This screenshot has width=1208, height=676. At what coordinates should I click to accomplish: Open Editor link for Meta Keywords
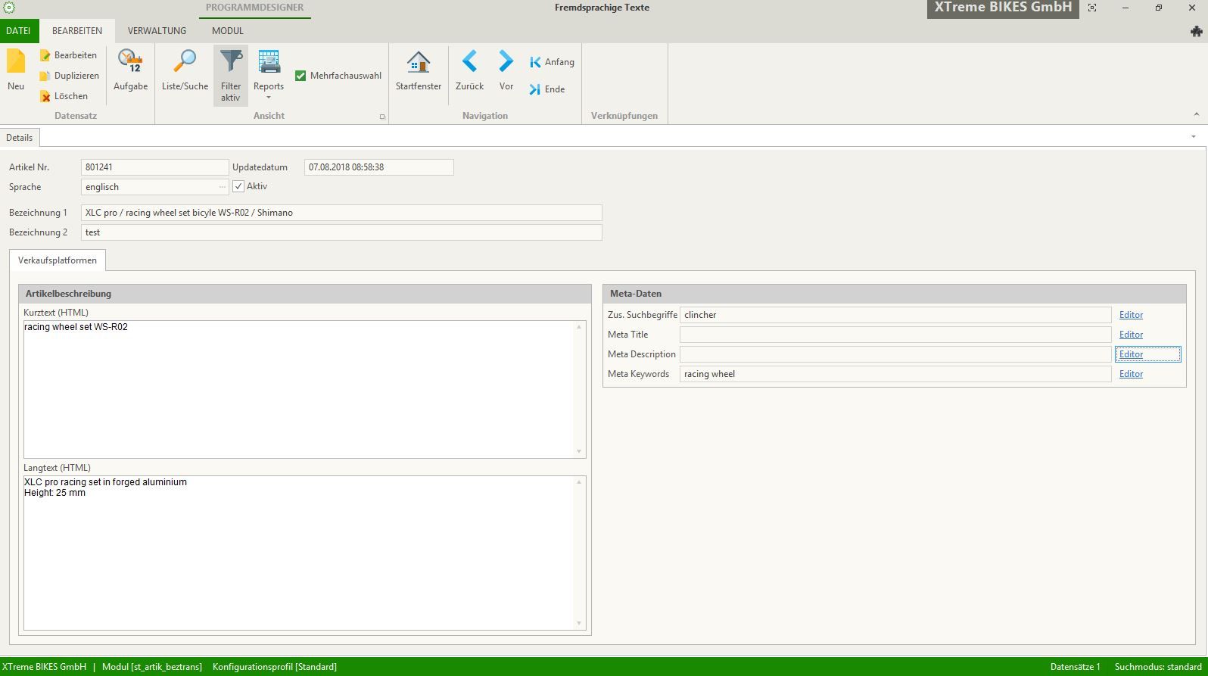click(x=1131, y=374)
